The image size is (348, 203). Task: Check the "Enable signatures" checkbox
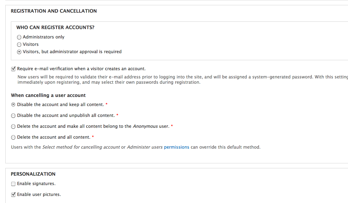13,184
